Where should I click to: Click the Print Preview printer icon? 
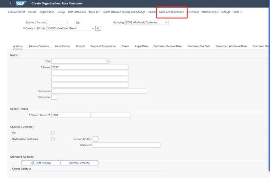pos(33,163)
